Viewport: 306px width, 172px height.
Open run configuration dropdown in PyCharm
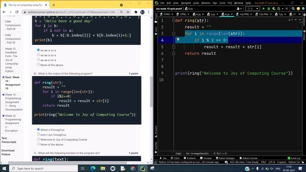(x=252, y=9)
